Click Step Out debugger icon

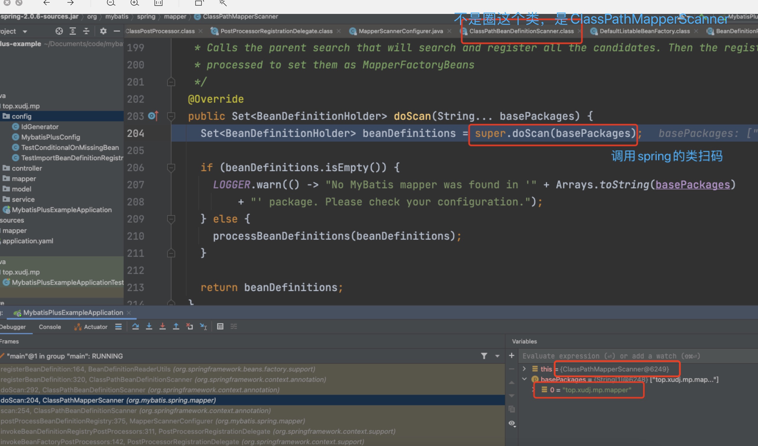176,326
